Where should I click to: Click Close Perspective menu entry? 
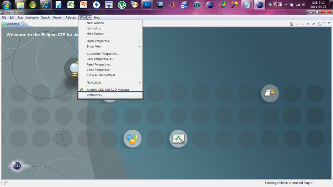(111, 69)
